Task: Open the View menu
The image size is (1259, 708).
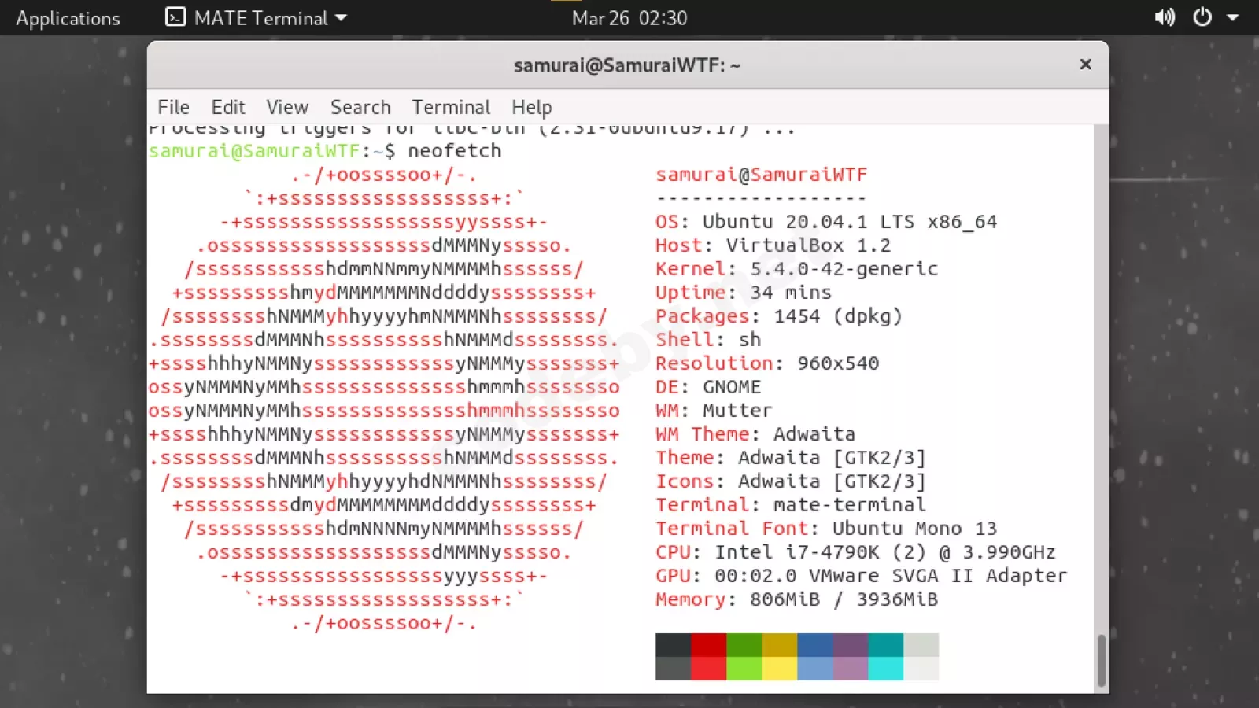Action: pyautogui.click(x=287, y=107)
